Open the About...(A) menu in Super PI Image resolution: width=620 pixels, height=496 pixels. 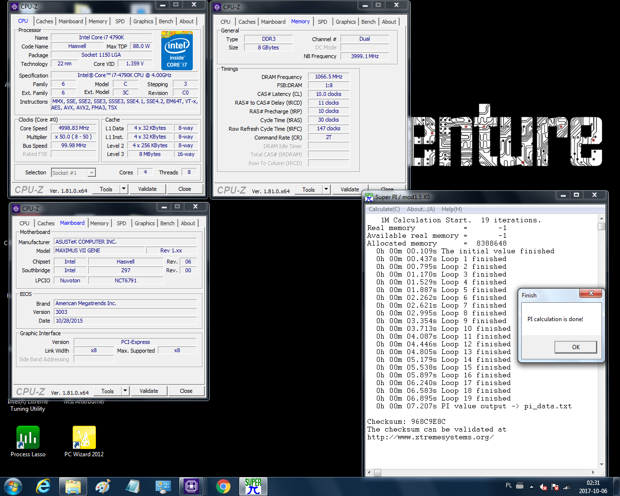[420, 209]
